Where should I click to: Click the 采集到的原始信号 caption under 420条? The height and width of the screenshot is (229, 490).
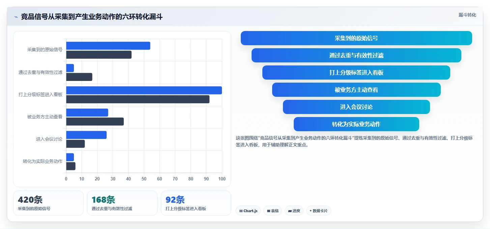(34, 209)
